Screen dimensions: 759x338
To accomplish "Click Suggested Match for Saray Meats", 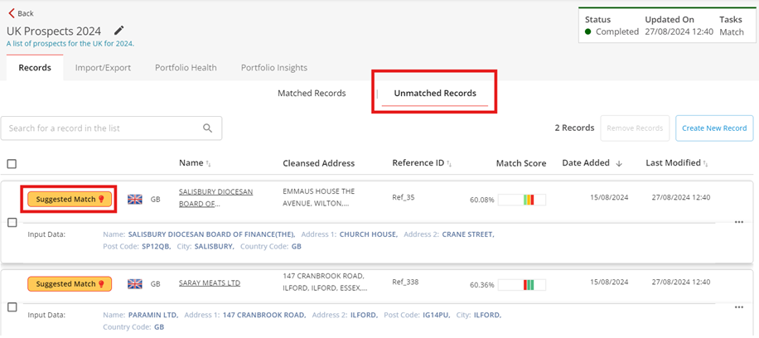I will 70,284.
